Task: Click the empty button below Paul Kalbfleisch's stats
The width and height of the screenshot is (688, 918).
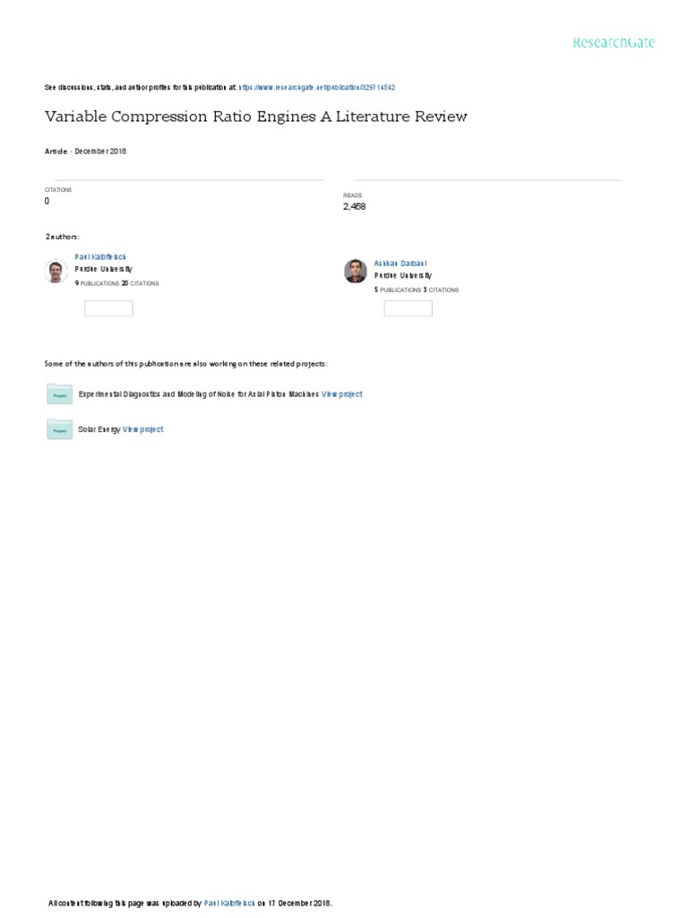Action: pos(108,308)
